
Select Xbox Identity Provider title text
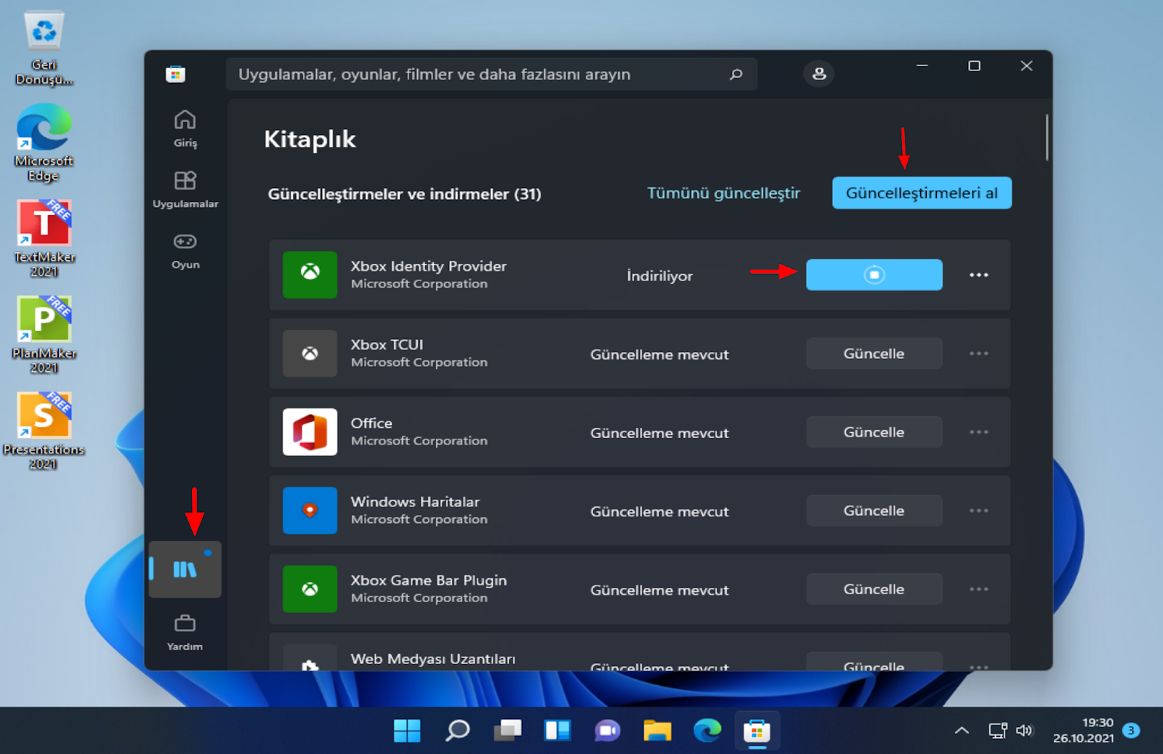[x=428, y=266]
